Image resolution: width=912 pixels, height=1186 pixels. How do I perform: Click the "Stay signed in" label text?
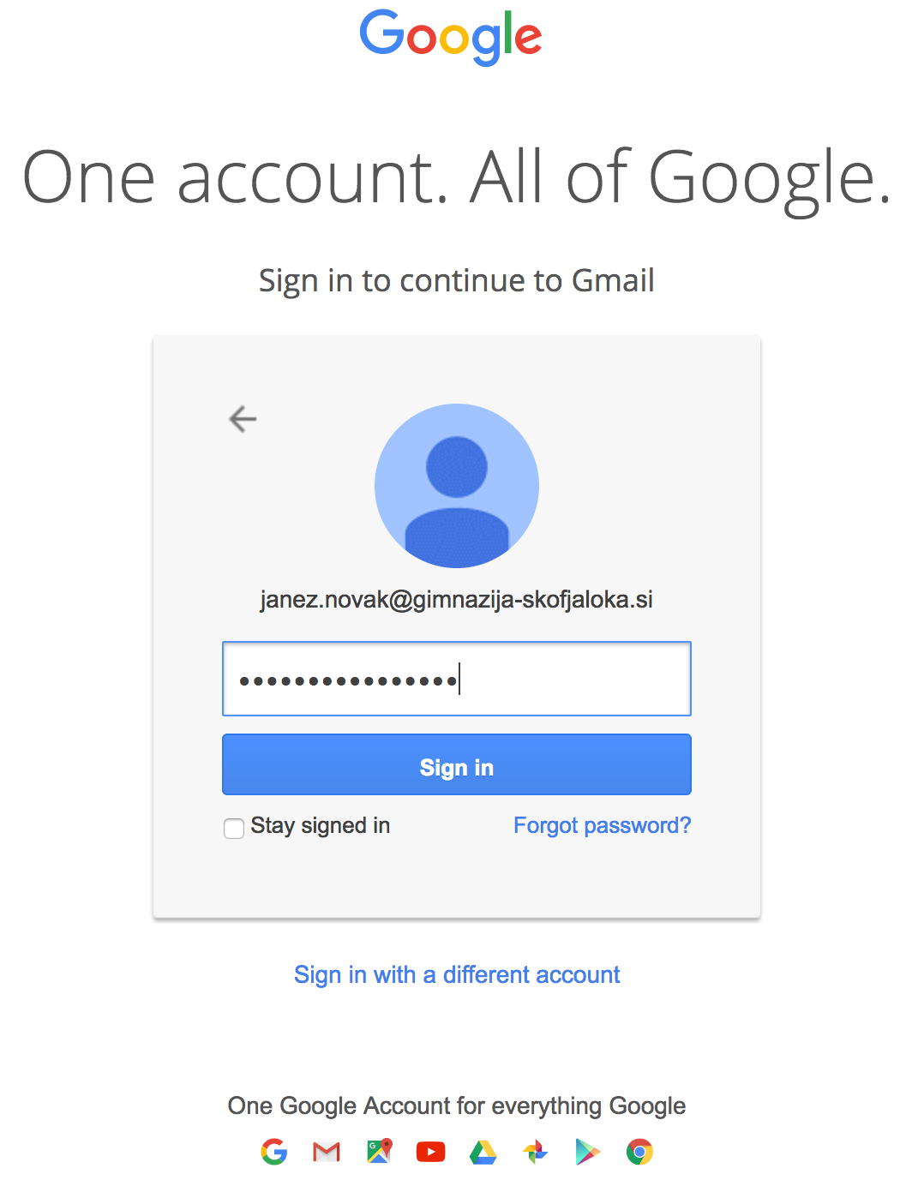[321, 826]
